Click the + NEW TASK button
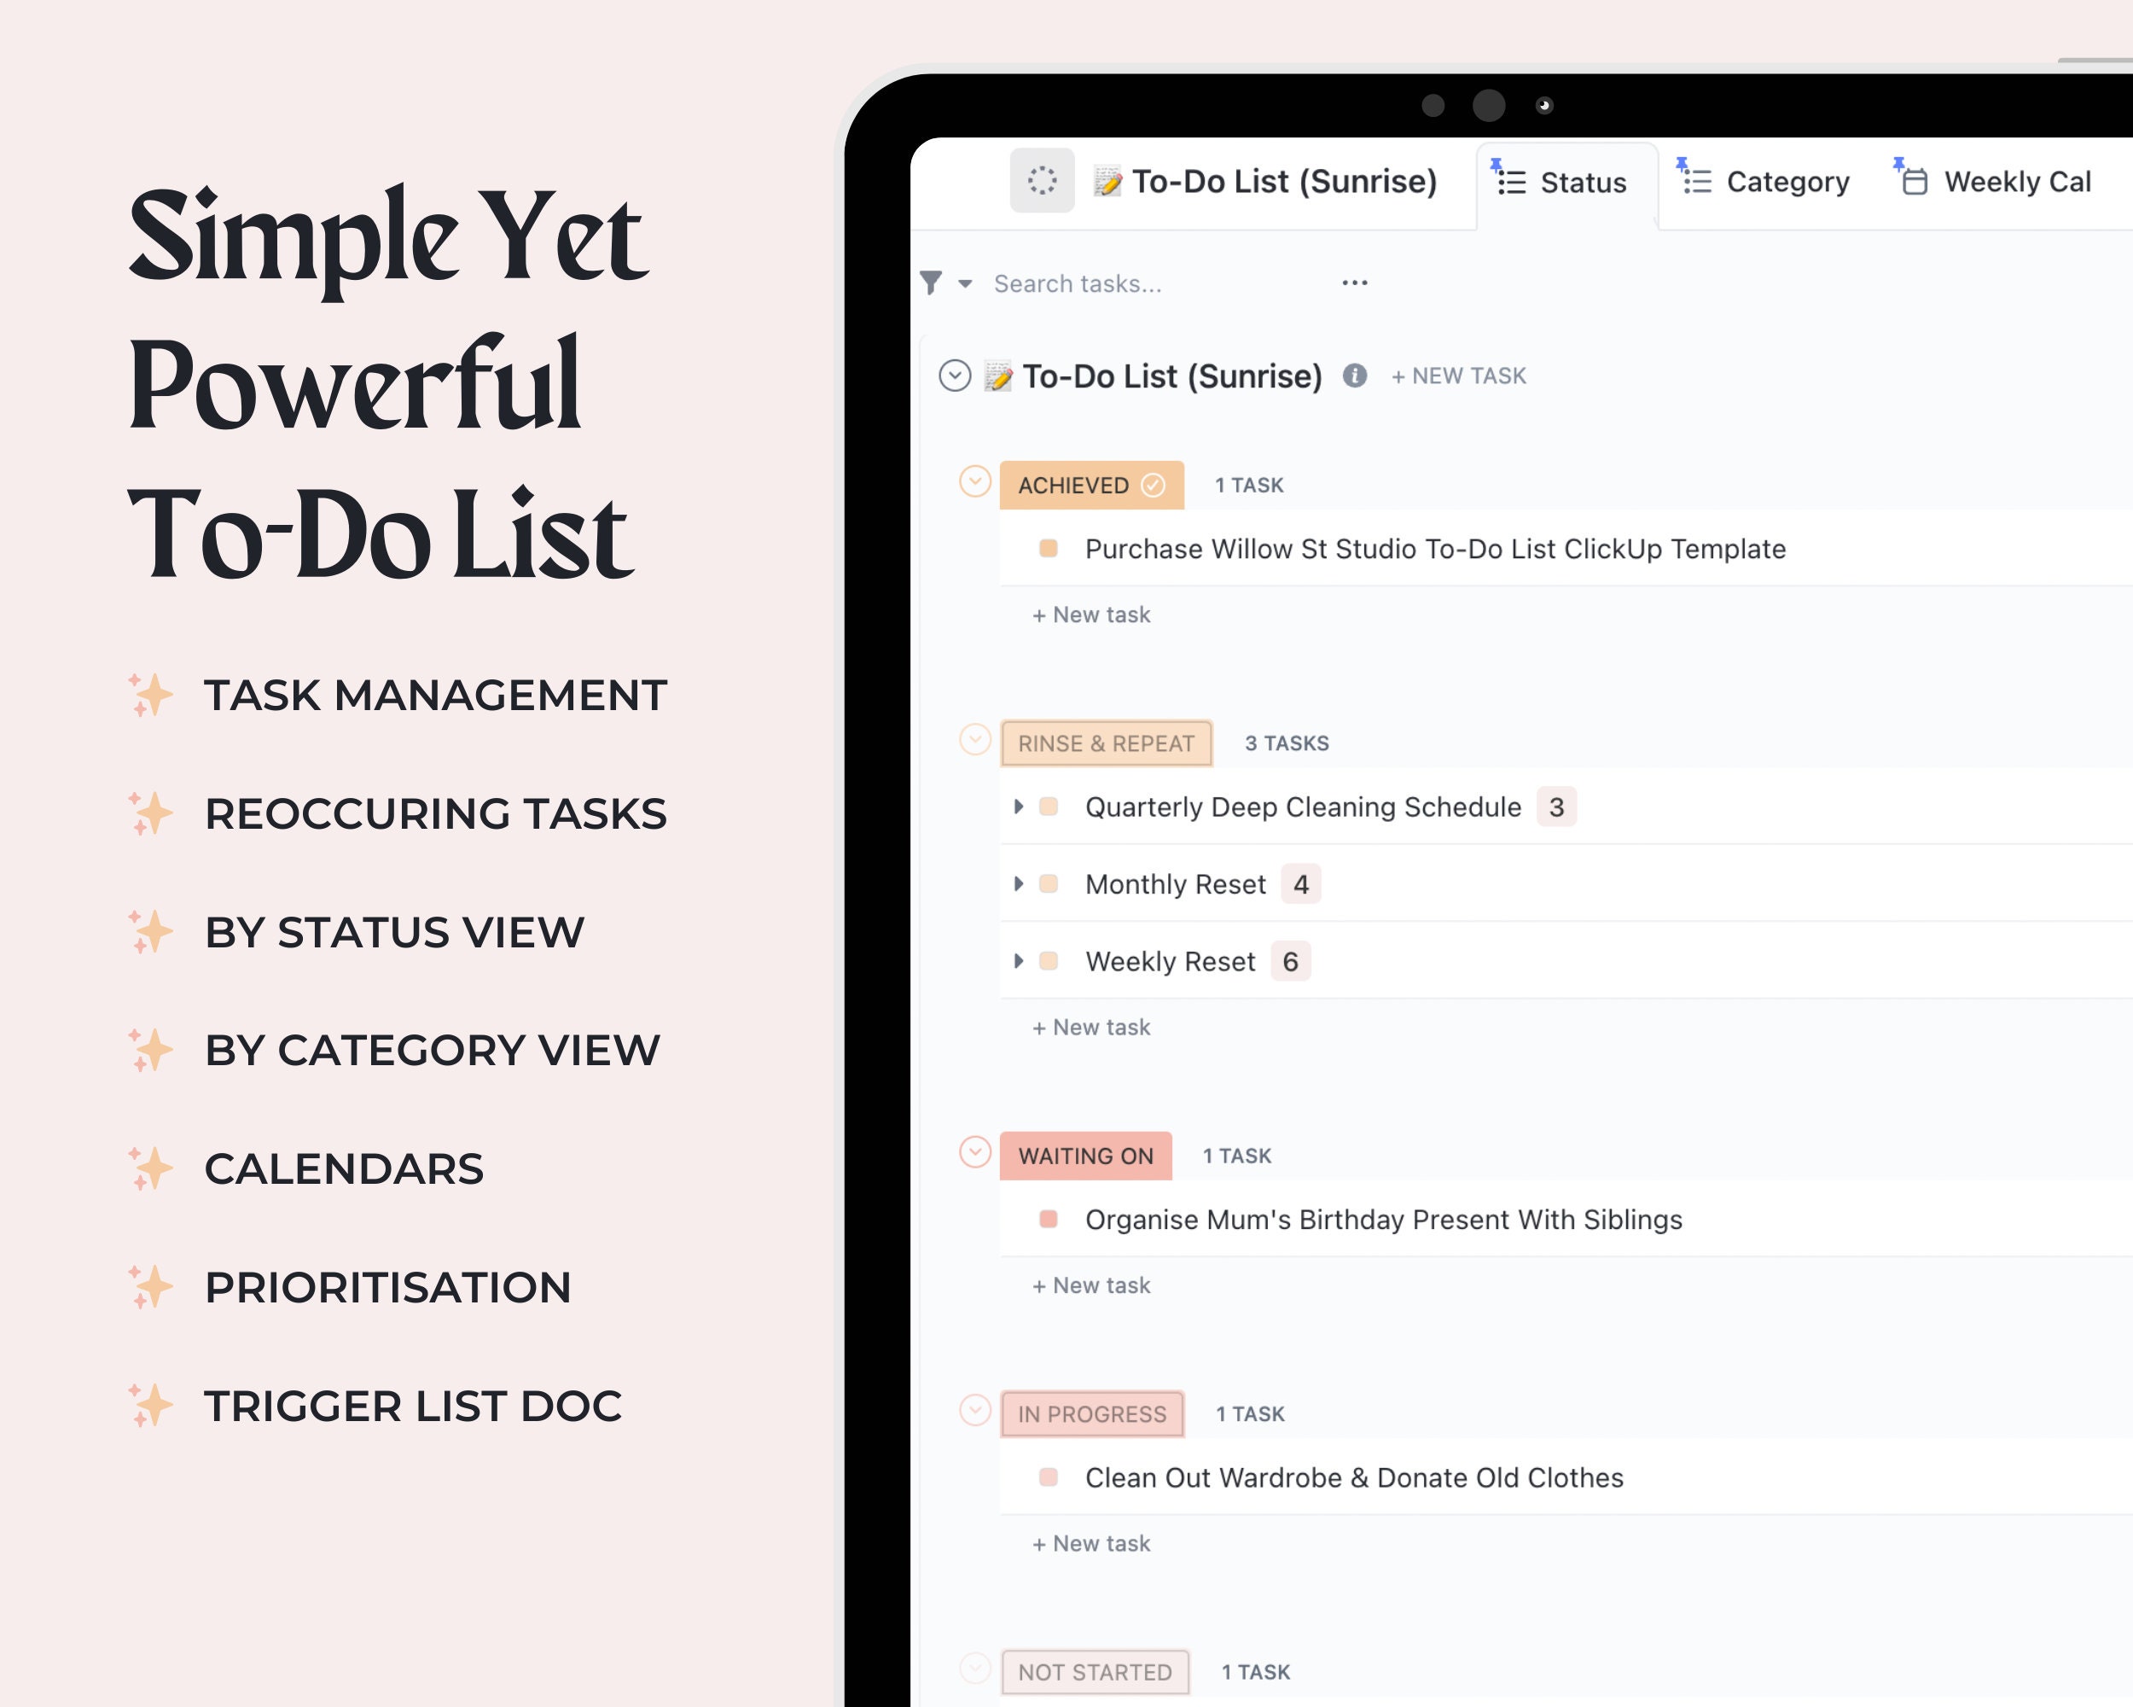The image size is (2133, 1707). coord(1461,375)
